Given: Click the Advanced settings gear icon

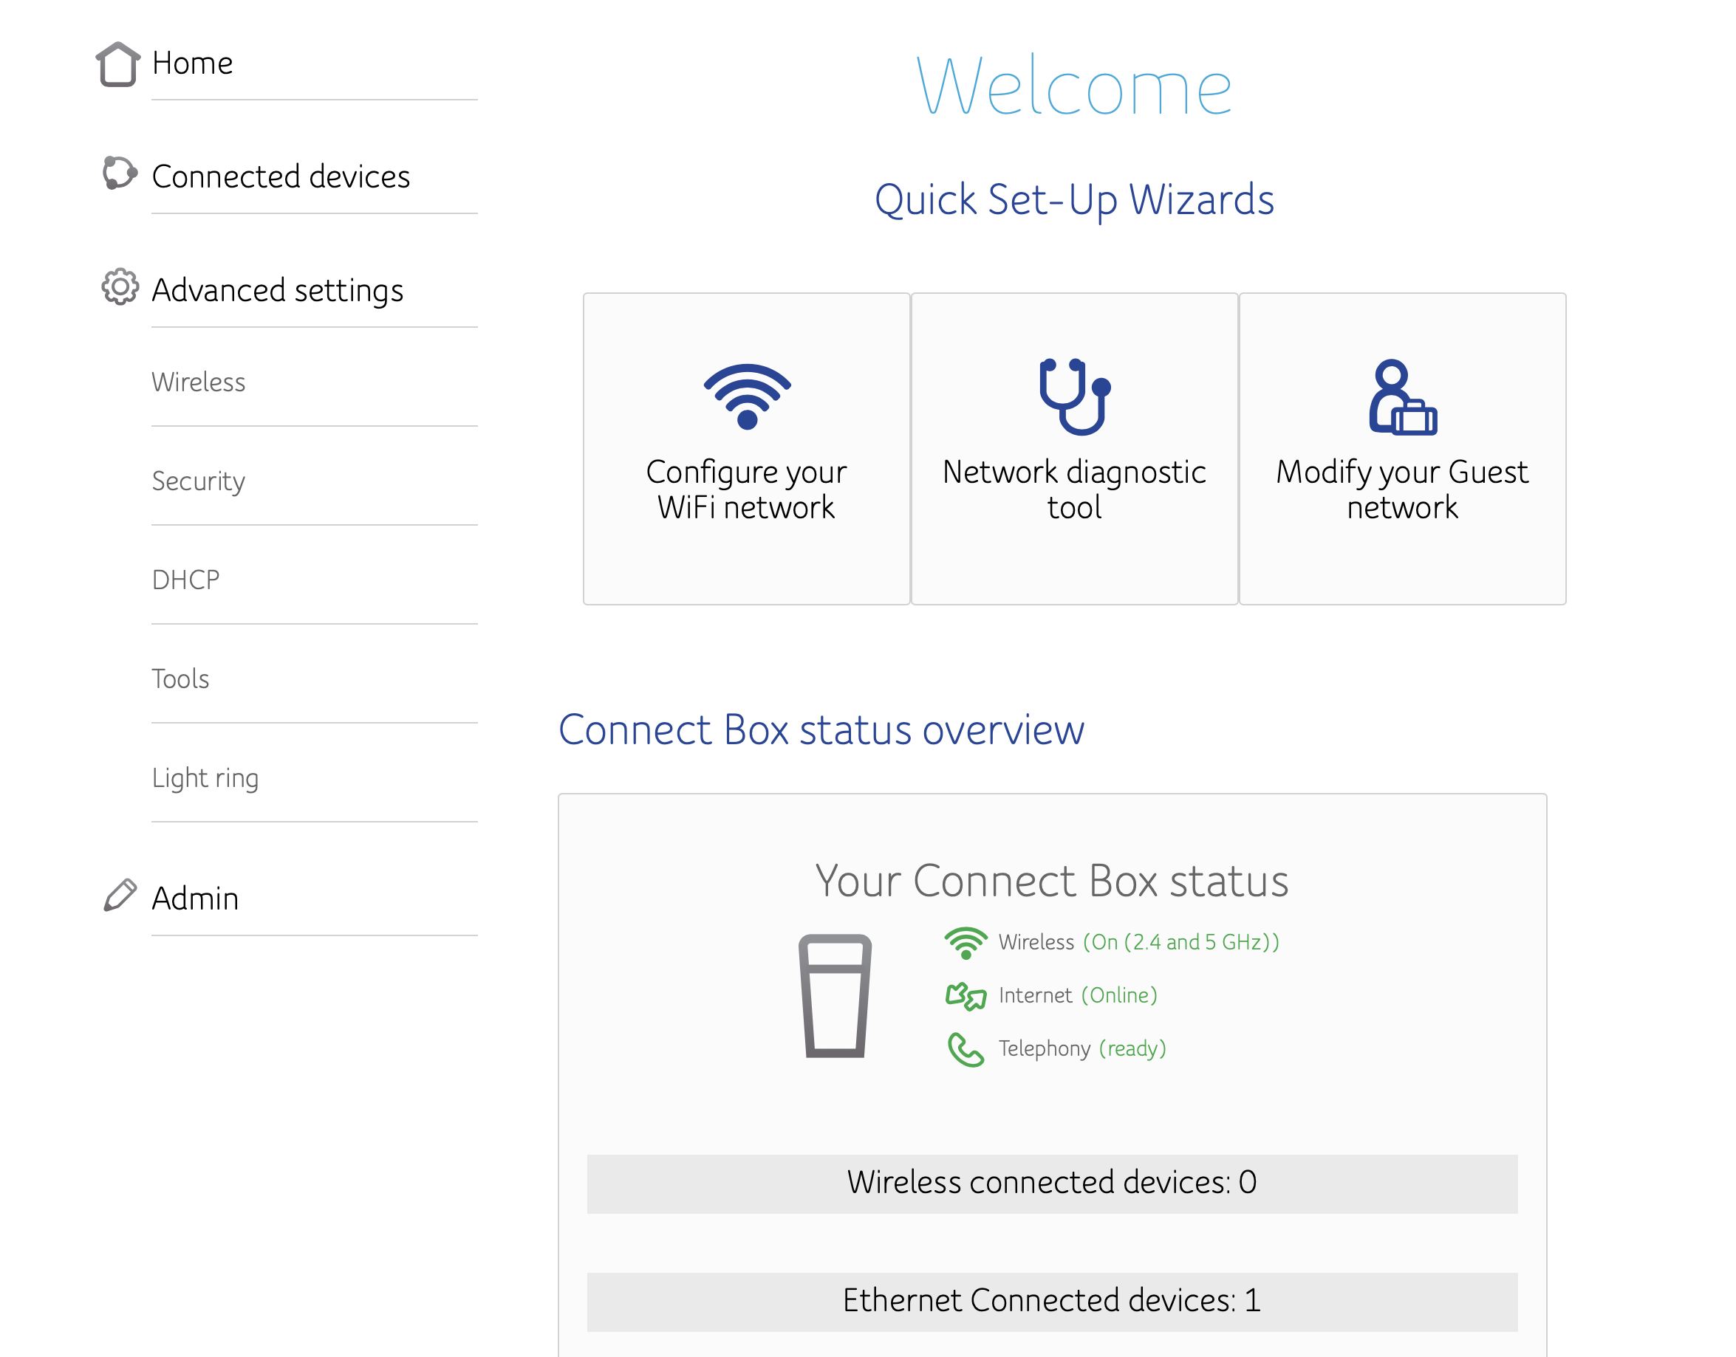Looking at the screenshot, I should (120, 286).
